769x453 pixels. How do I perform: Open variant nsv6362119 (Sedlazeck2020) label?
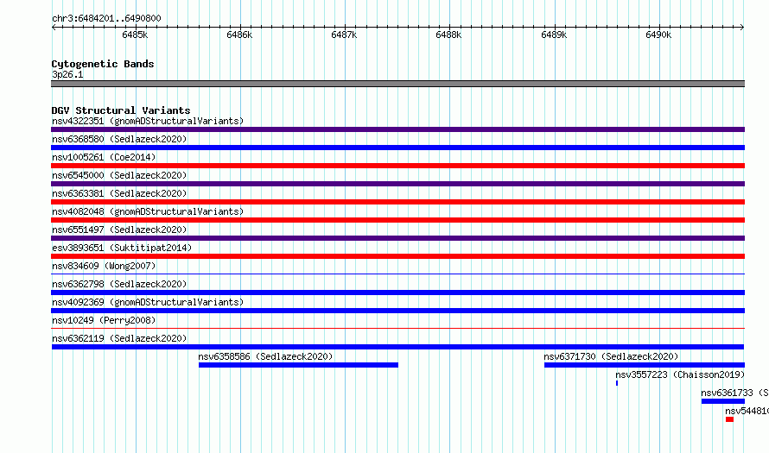click(119, 338)
